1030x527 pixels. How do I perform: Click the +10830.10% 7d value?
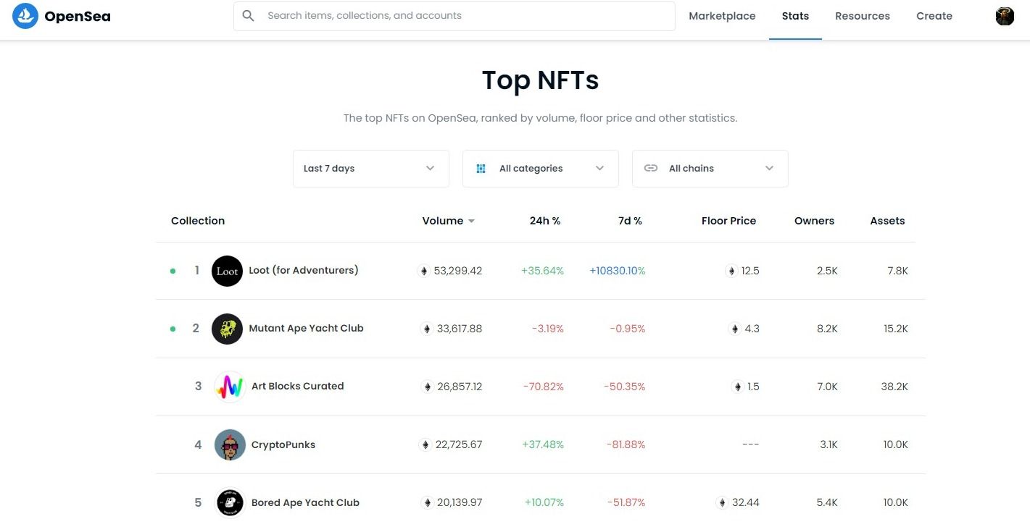[617, 271]
